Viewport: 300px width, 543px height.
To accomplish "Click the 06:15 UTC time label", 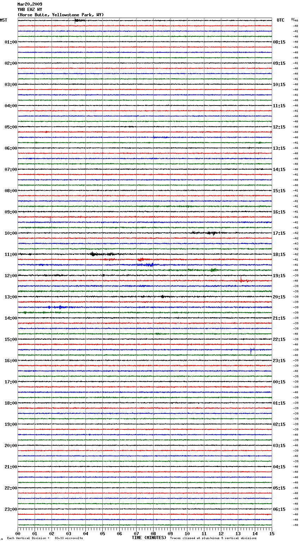I will [x=279, y=509].
